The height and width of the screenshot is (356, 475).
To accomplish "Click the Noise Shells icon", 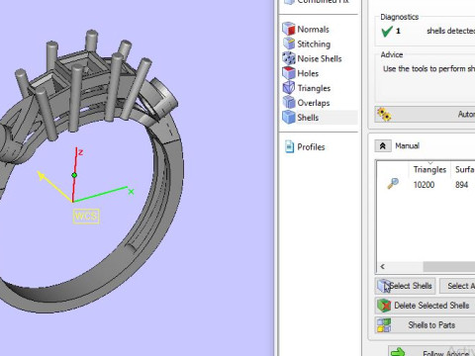I will (289, 58).
